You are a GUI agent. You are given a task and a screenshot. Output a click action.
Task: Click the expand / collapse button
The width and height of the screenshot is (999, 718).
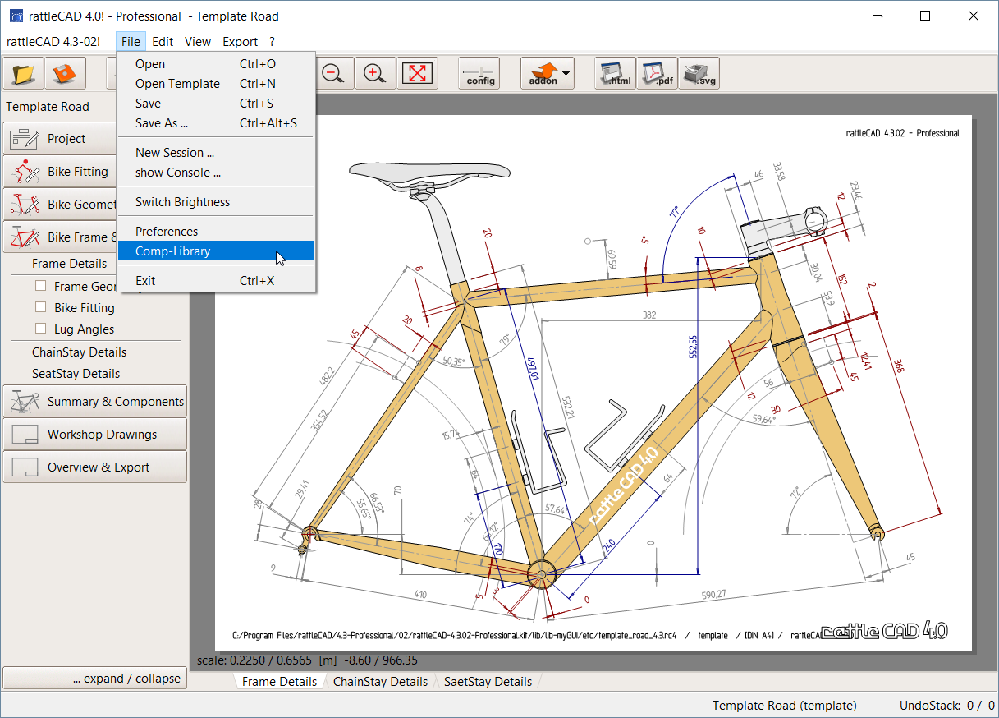[x=95, y=679]
